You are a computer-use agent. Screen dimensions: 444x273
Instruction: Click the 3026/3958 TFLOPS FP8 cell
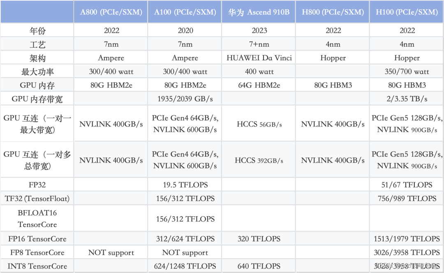(407, 252)
